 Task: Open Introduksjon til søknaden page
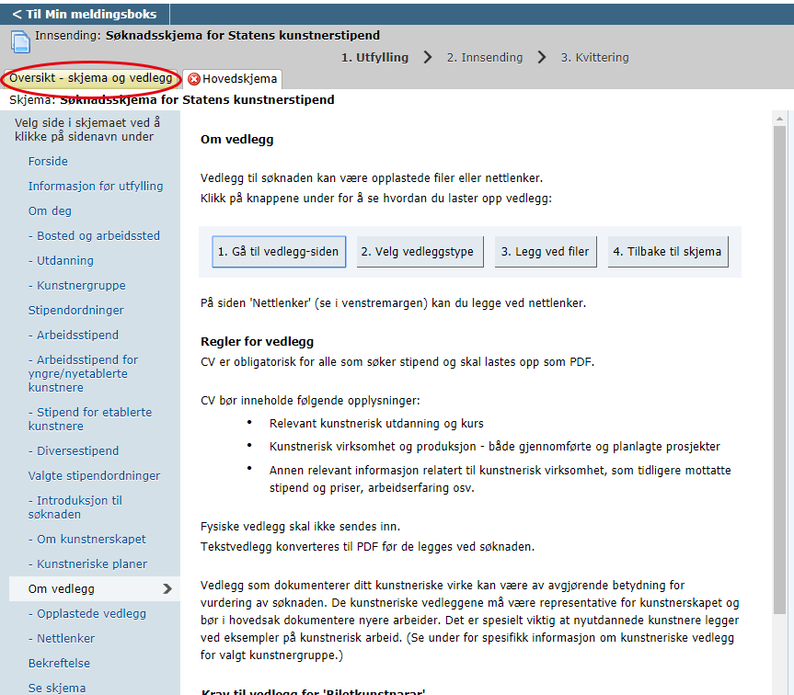pos(75,507)
